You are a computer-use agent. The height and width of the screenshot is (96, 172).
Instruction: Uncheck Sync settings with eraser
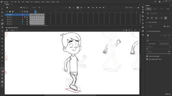[147, 59]
